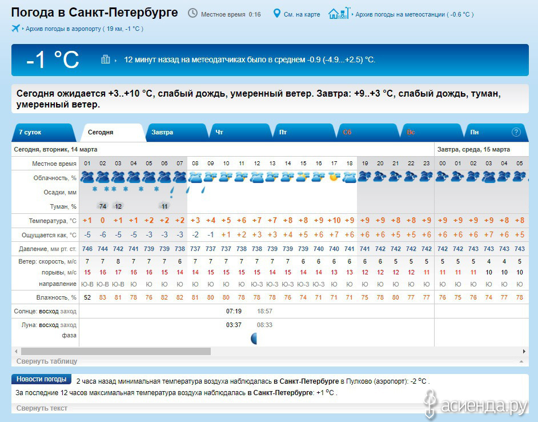
Task: Click the night cloud icon at hour 23
Action: coord(426,177)
